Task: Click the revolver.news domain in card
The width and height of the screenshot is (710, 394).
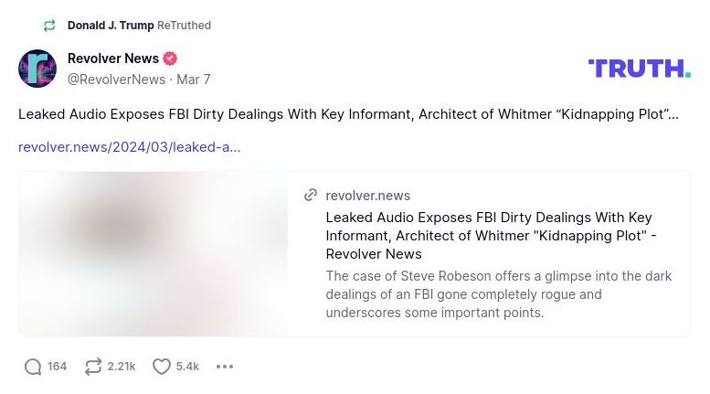Action: coord(367,196)
